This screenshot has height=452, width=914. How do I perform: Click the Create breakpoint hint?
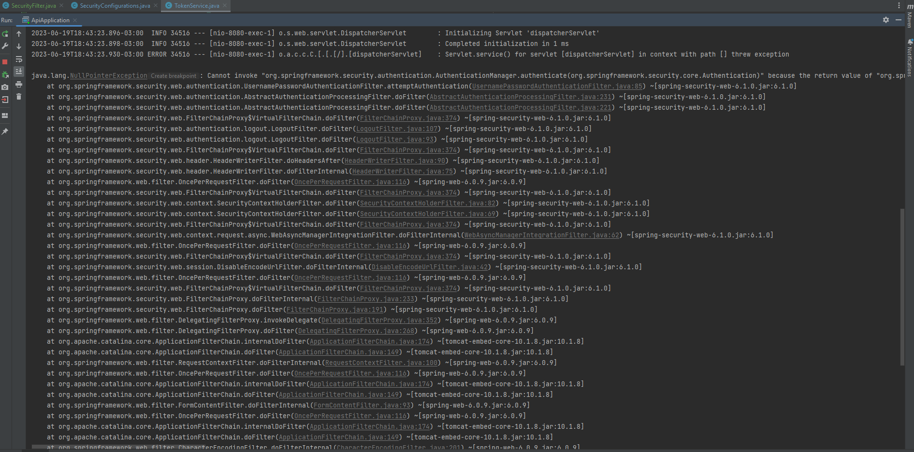point(174,76)
